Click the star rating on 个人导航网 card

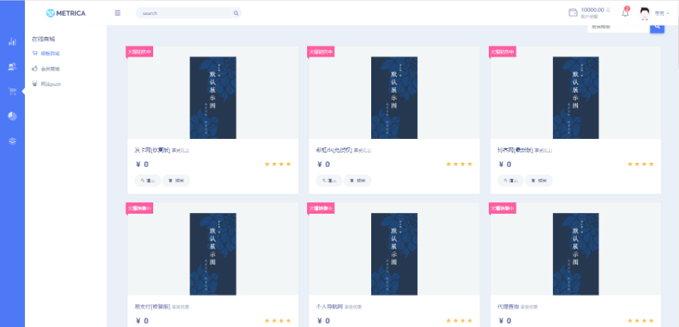pyautogui.click(x=459, y=320)
